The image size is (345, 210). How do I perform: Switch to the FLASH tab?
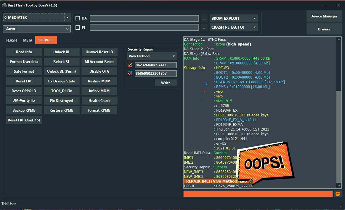click(x=12, y=40)
